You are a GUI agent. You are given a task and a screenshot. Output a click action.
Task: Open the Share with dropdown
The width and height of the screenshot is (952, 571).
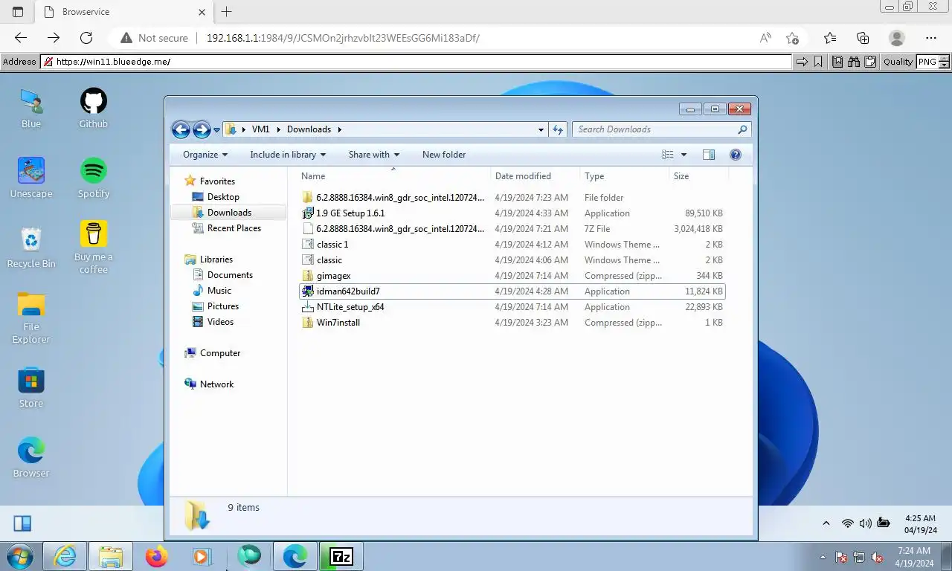(374, 155)
